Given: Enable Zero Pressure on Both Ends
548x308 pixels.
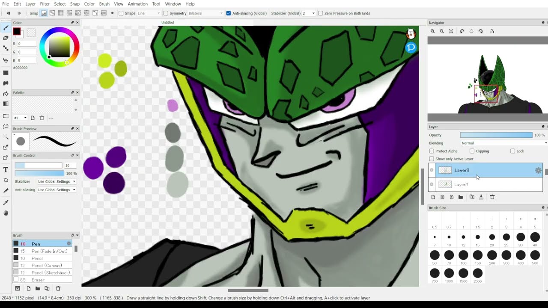Looking at the screenshot, I should click(321, 13).
